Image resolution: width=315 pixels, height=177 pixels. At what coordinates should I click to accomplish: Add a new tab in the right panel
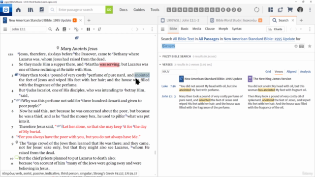click(x=301, y=20)
